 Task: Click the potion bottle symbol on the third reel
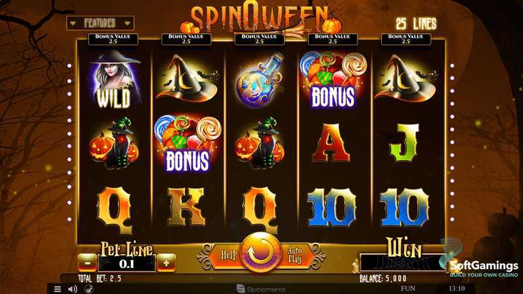click(x=260, y=80)
